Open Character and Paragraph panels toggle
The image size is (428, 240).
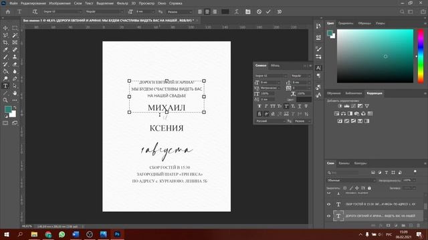(x=248, y=12)
